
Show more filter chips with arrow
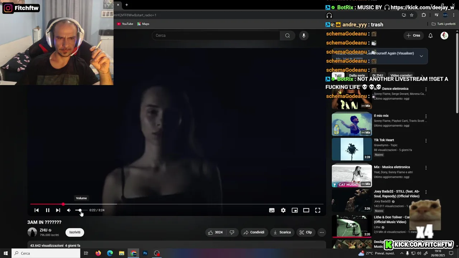pyautogui.click(x=422, y=76)
